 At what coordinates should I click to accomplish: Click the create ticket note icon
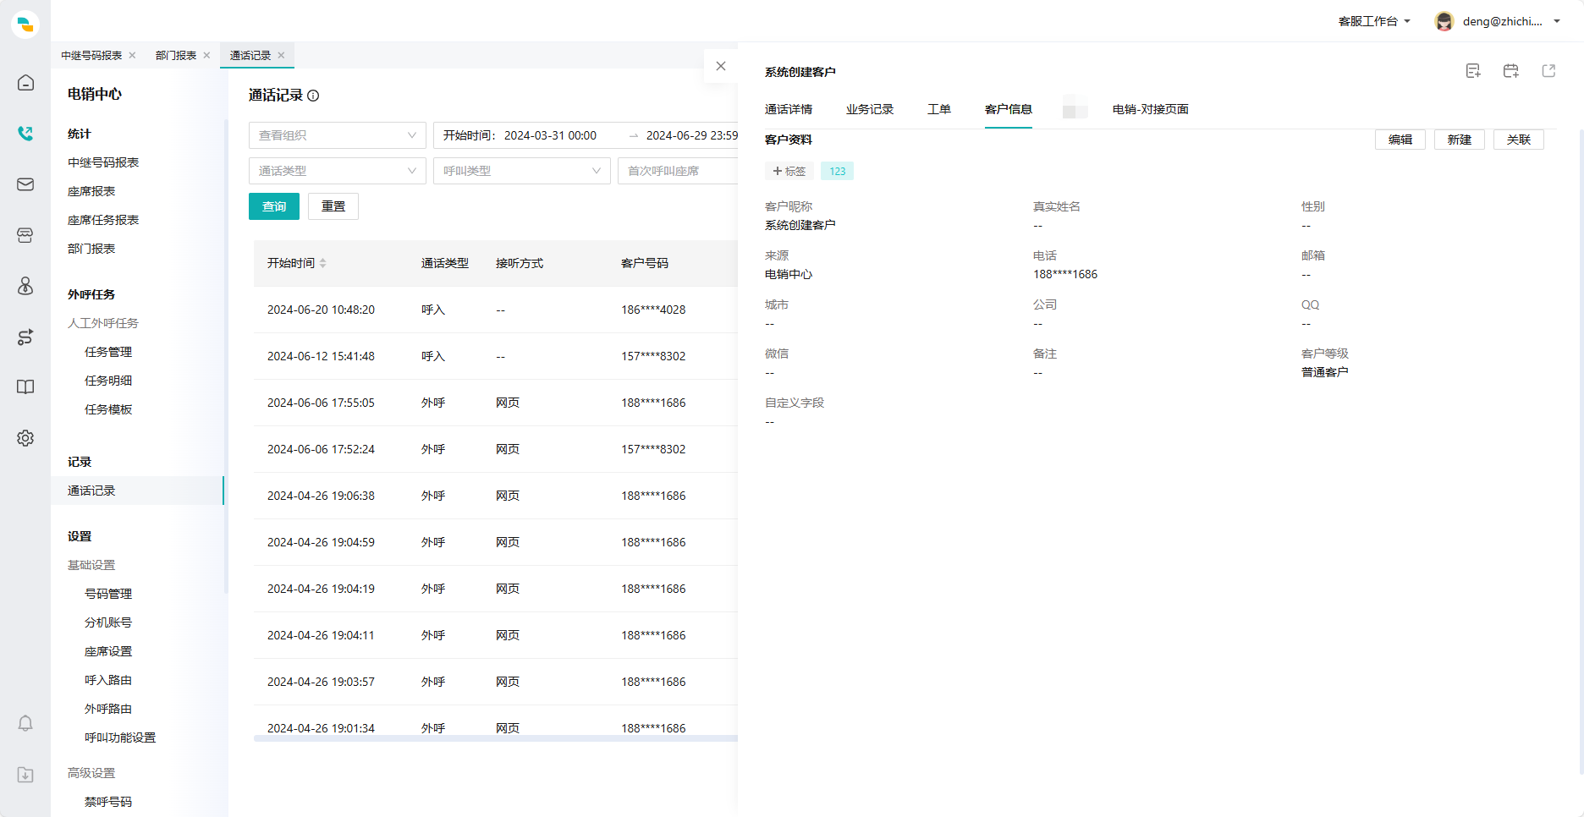pyautogui.click(x=1473, y=71)
